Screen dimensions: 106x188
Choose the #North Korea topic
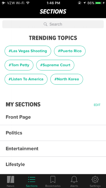coord(67,79)
